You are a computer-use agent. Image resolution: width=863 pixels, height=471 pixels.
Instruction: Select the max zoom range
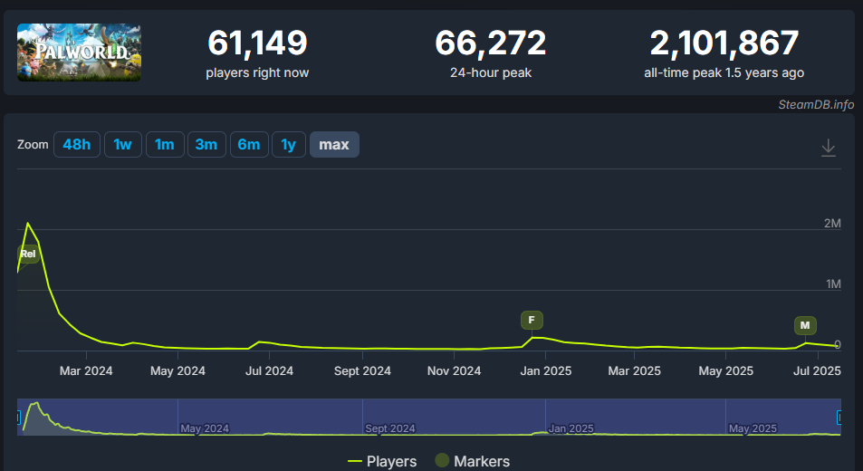334,145
